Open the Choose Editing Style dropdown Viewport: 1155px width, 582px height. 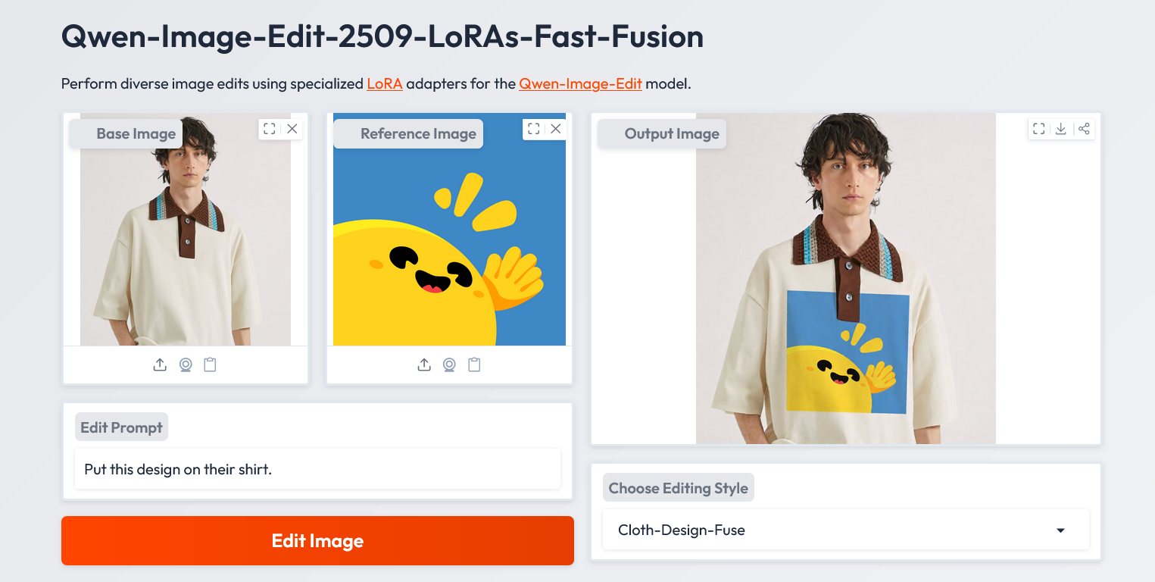pos(845,530)
